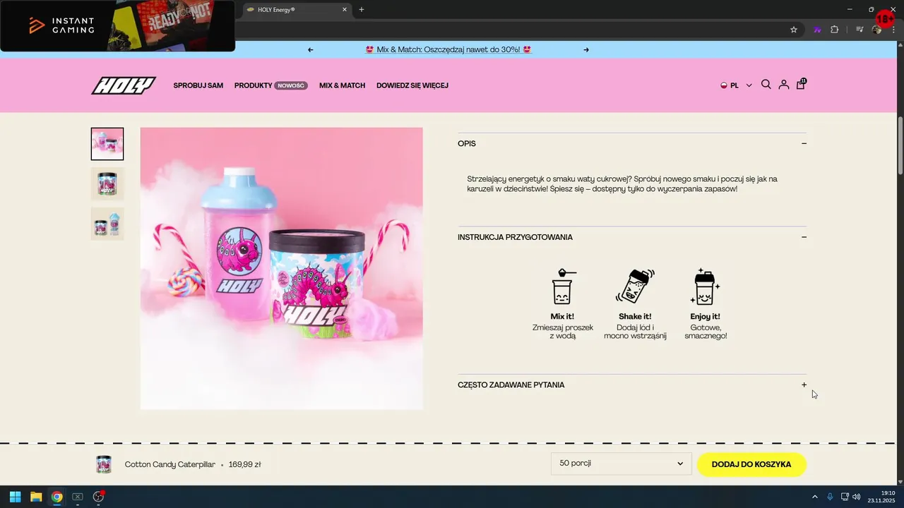Click the HOLY logo in the header
The image size is (904, 508).
124,85
